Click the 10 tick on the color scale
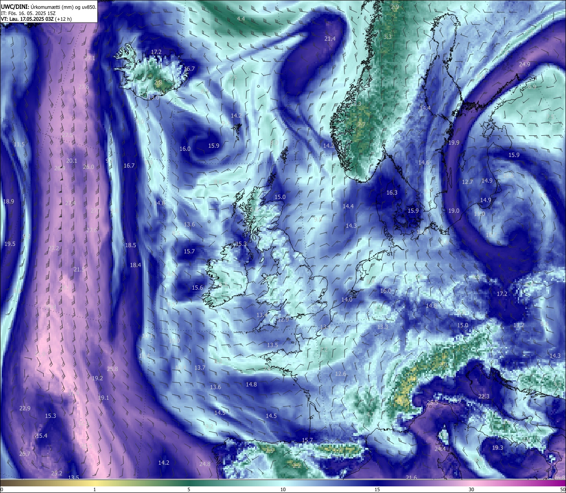This screenshot has width=566, height=493. point(283,489)
